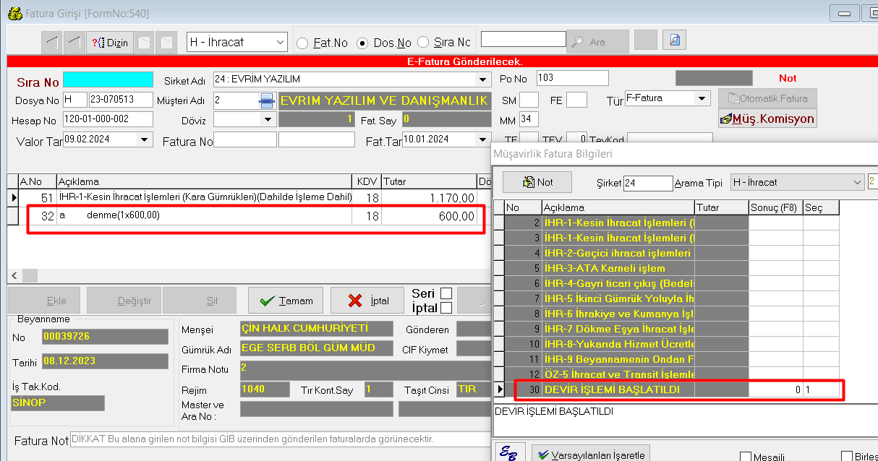This screenshot has height=461, width=878.
Task: Open the Valor Tar date dropdown
Action: click(x=145, y=139)
